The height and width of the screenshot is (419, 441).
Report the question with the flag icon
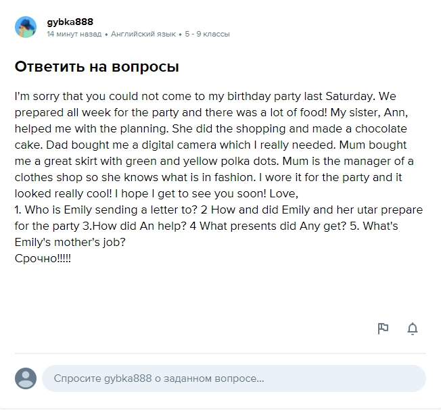click(383, 328)
